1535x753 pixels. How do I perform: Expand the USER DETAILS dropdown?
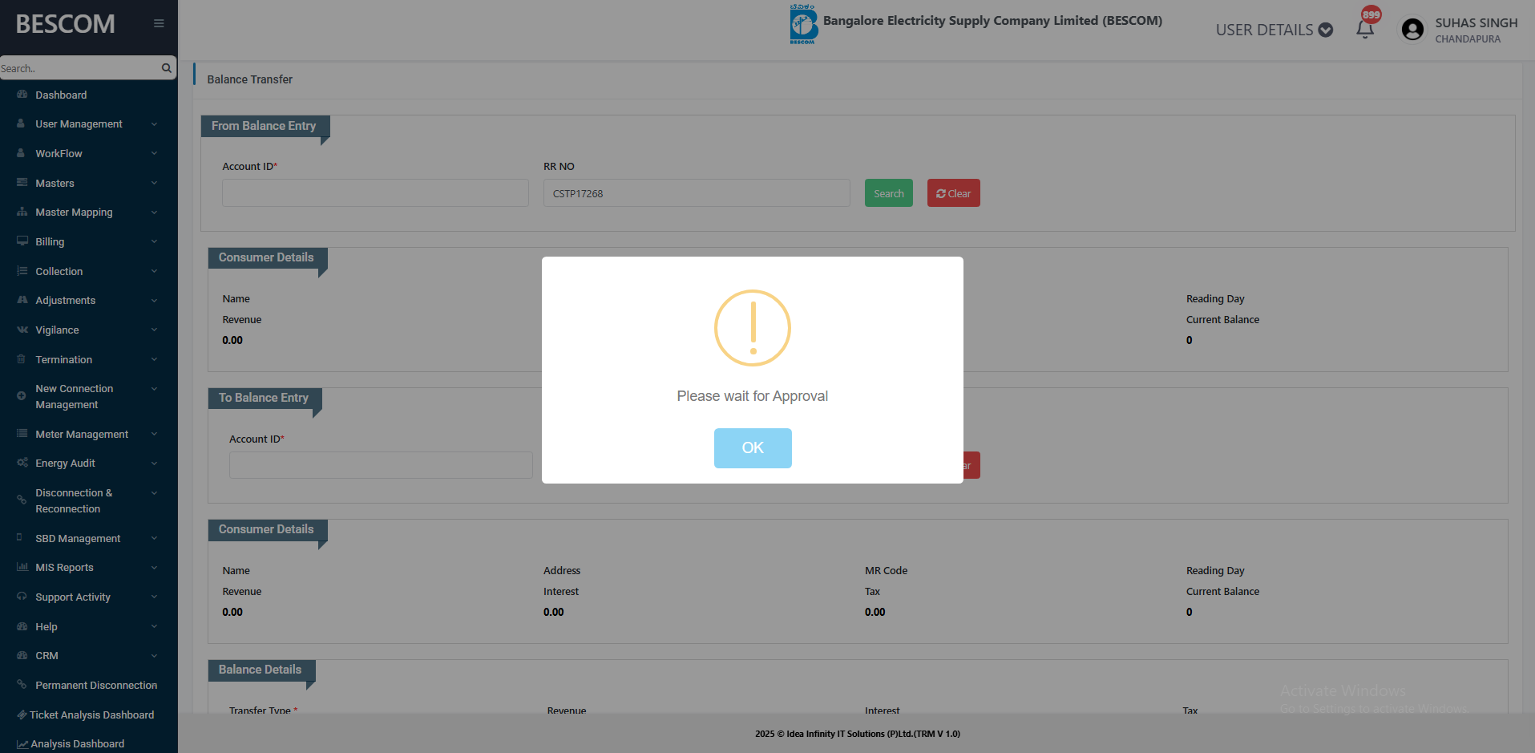click(1274, 30)
